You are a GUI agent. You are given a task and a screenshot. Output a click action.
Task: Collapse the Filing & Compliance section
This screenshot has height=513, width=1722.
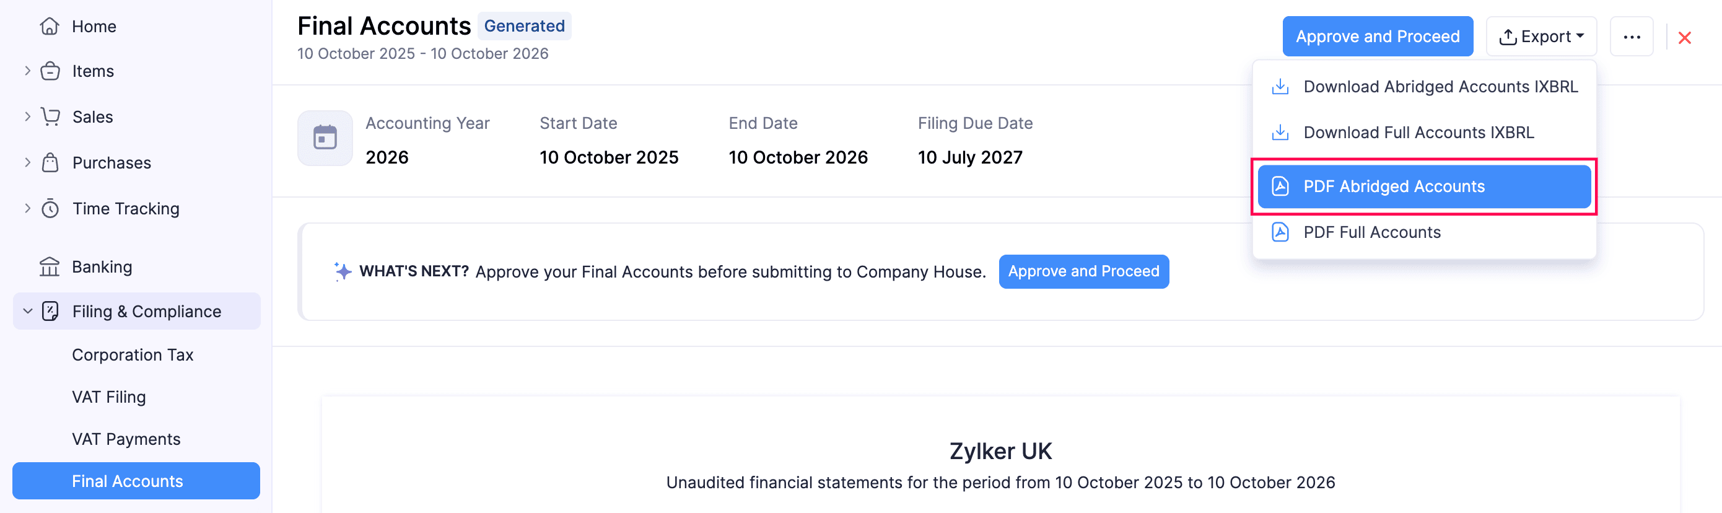27,311
